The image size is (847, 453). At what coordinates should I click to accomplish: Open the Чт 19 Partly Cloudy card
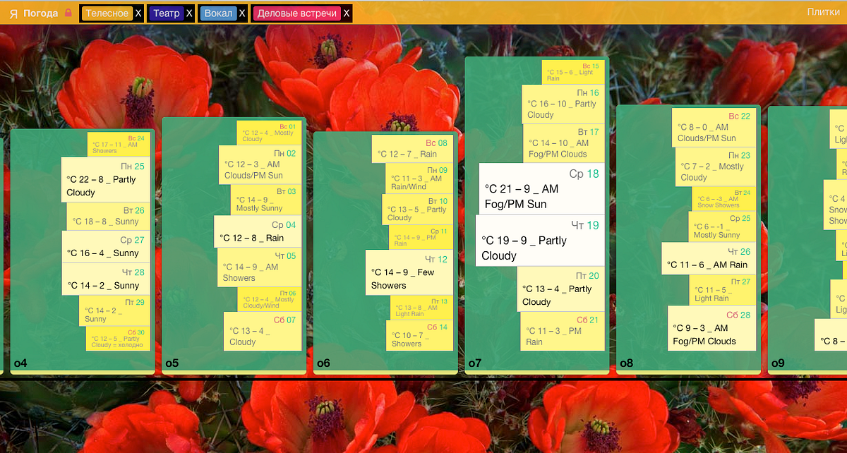tap(540, 240)
